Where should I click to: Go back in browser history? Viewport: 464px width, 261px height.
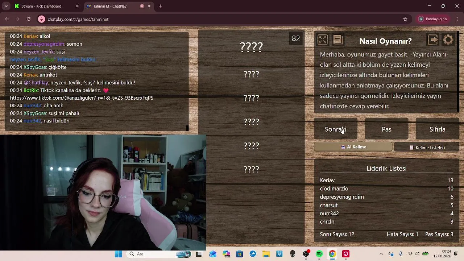(x=7, y=19)
